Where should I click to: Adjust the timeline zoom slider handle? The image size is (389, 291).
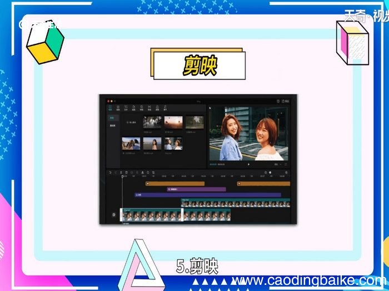pyautogui.click(x=270, y=172)
